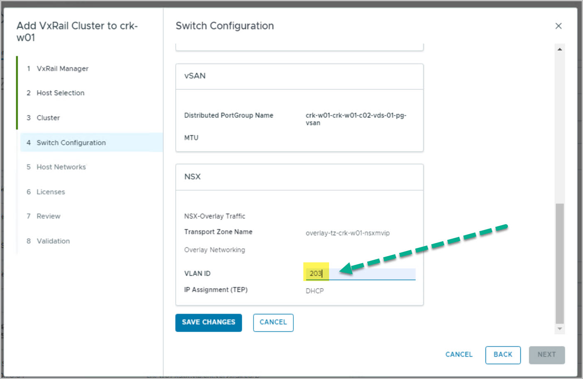583x379 pixels.
Task: Click the Next button in wizard footer
Action: [x=546, y=355]
